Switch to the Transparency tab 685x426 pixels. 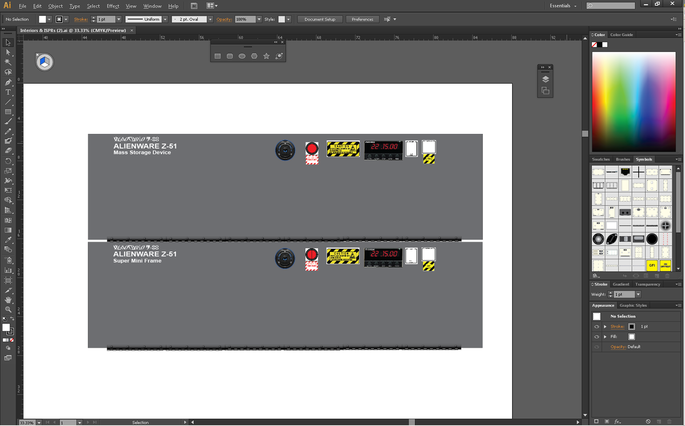(647, 284)
